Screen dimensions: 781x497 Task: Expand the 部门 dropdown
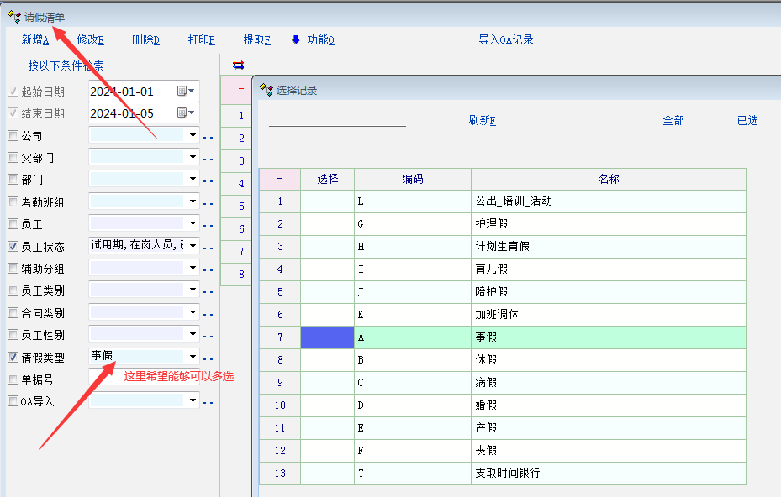[193, 180]
